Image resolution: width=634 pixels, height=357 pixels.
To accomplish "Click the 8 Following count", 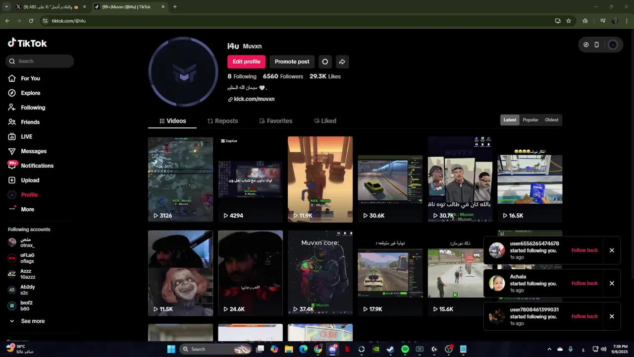I will (242, 76).
